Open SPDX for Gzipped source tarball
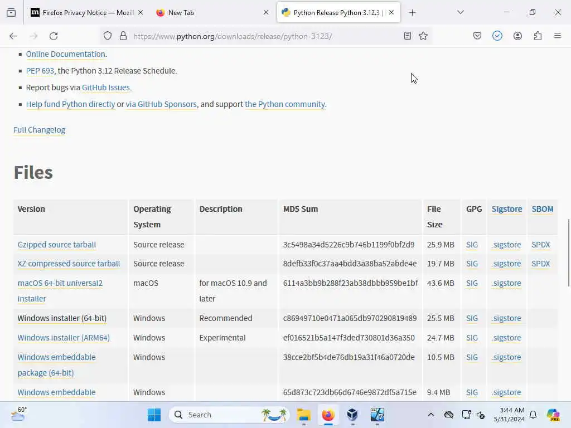 [x=540, y=245]
